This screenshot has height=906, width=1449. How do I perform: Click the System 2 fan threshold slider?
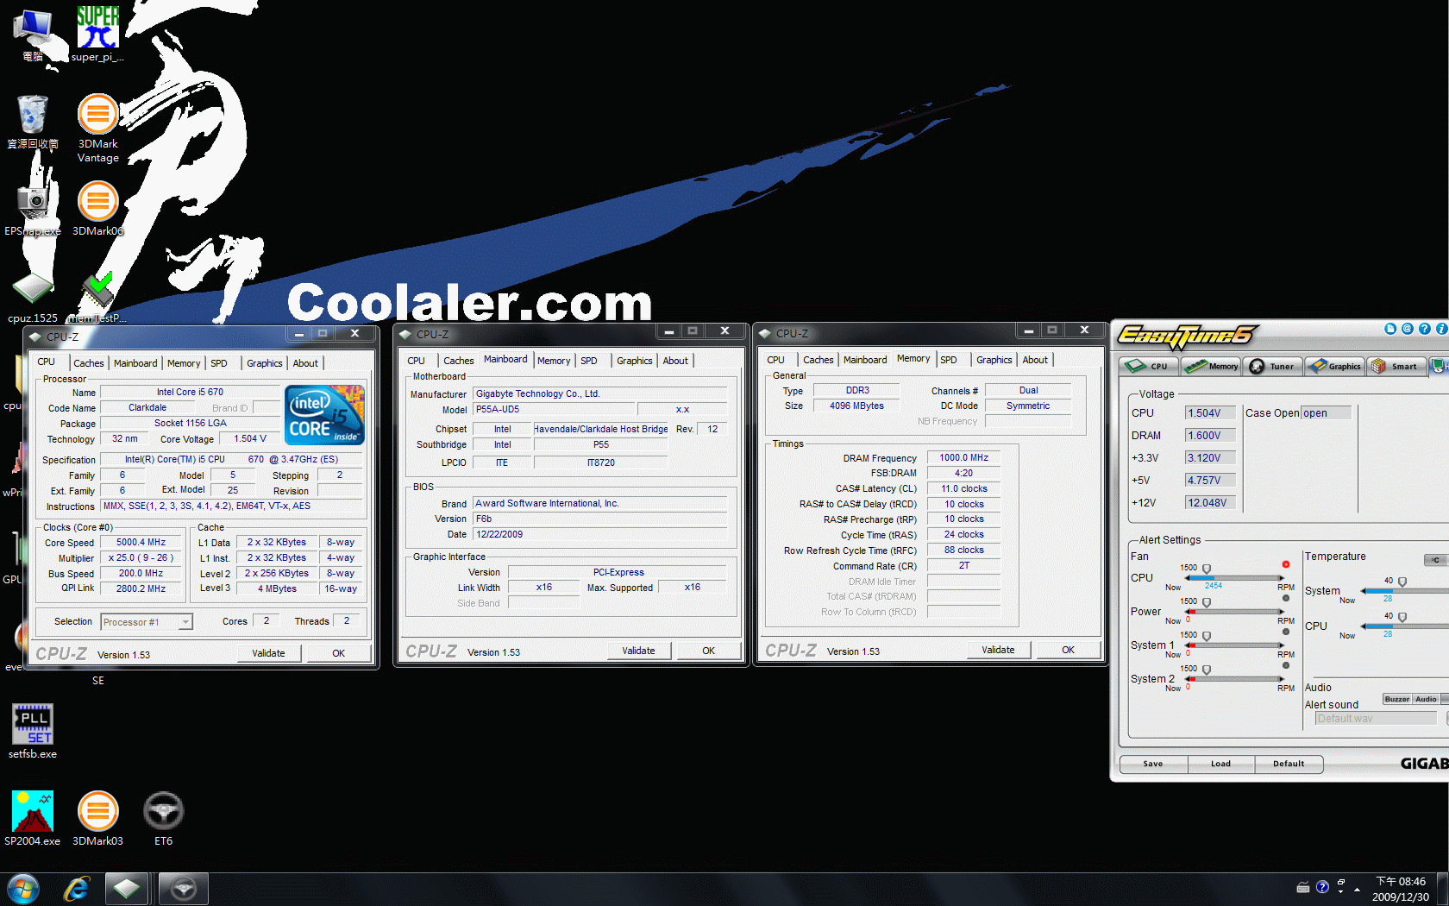1207,670
